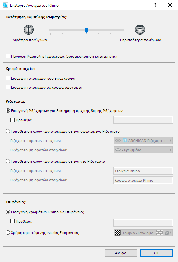
Task: Expand the Τούβλο - Ισόδομο surface dropdown
Action: click(x=143, y=233)
